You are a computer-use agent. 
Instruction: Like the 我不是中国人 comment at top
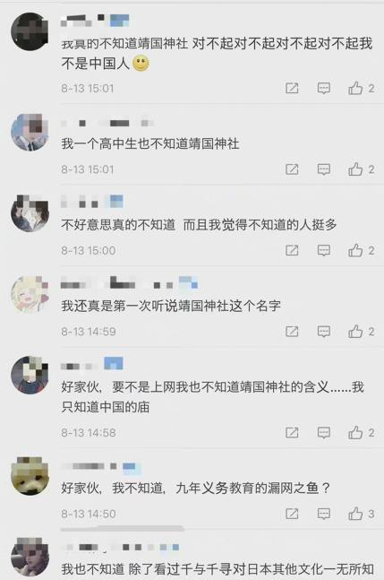tap(361, 88)
